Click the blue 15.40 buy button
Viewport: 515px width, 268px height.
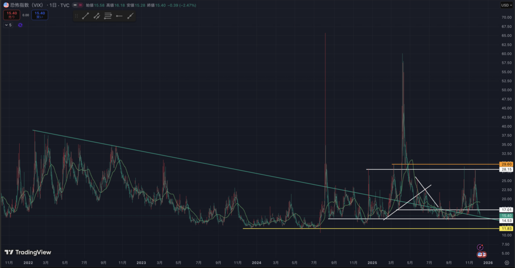[x=39, y=16]
